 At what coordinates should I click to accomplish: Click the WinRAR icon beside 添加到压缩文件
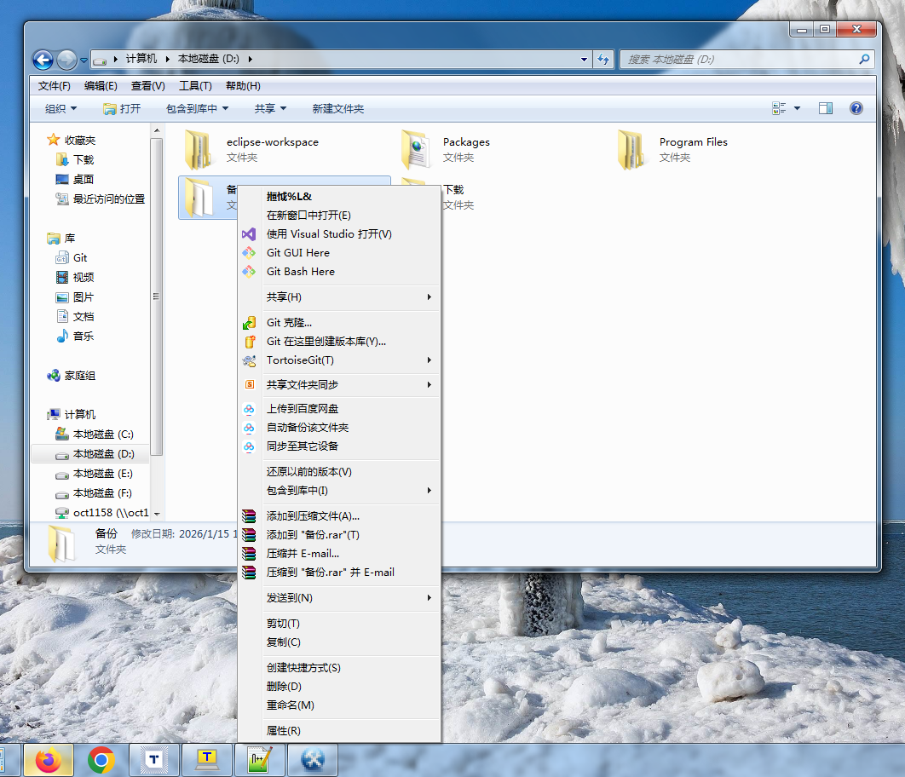[x=249, y=516]
